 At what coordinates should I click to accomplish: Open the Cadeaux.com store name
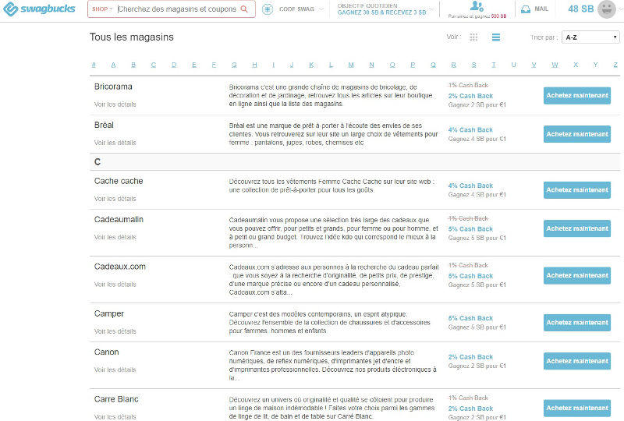[x=120, y=267]
